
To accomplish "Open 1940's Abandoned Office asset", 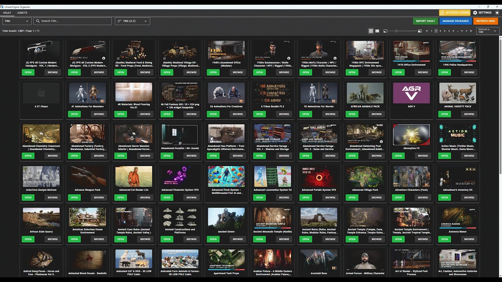I will pyautogui.click(x=213, y=72).
